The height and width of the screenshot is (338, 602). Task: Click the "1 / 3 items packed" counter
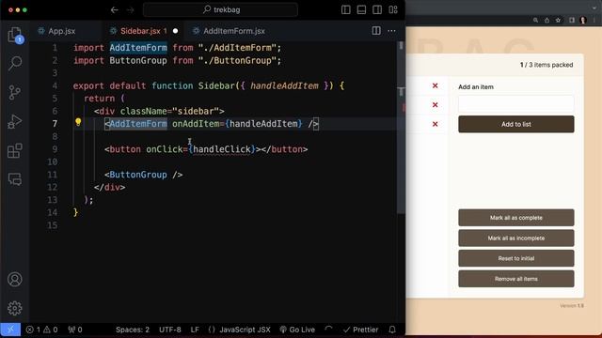tap(547, 65)
